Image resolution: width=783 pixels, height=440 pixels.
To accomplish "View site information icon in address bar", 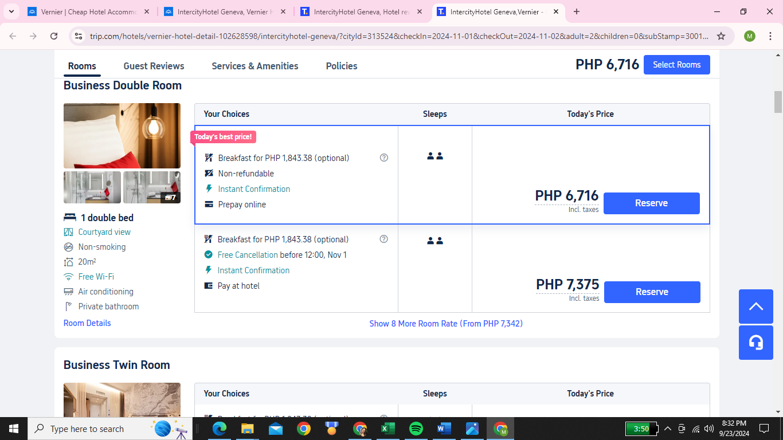I will click(x=79, y=36).
